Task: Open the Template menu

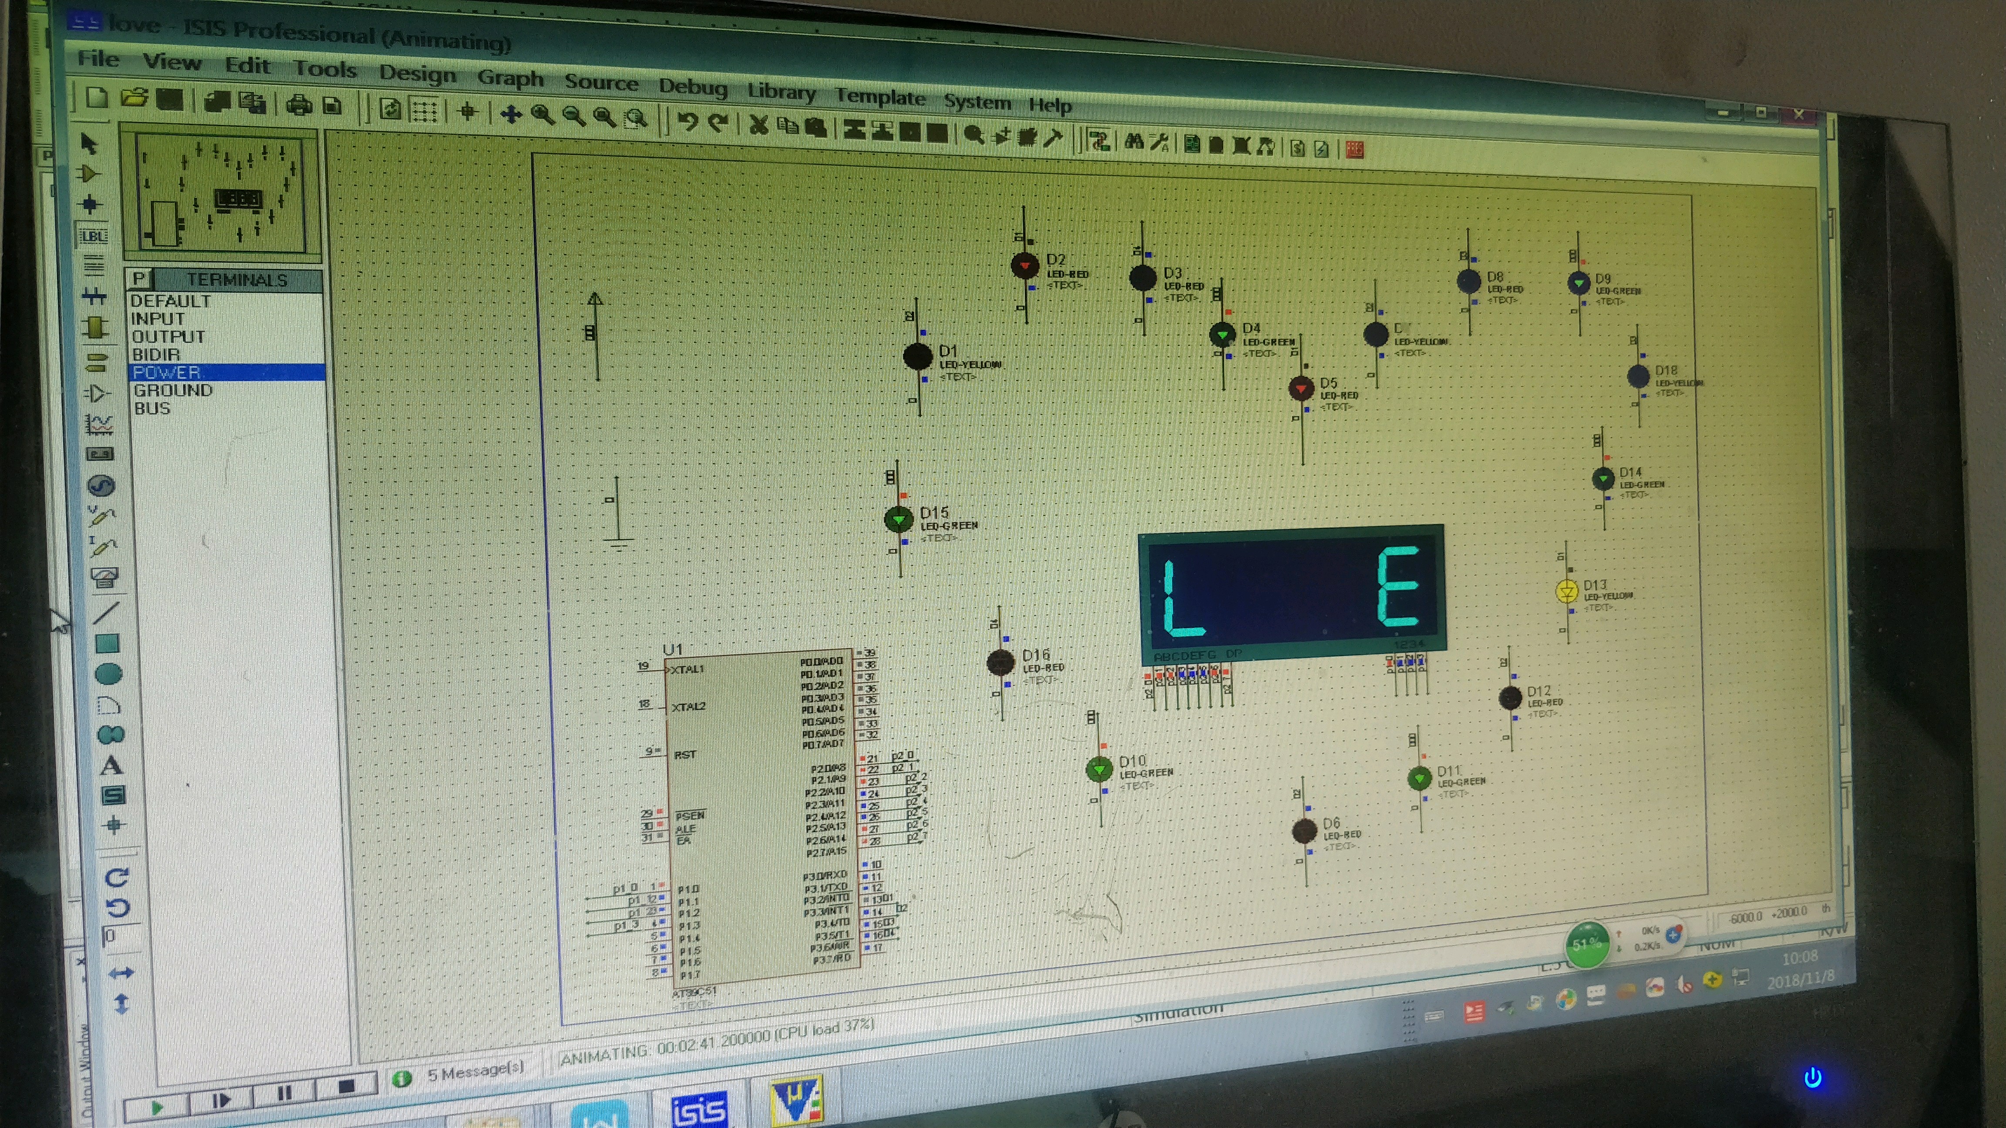Action: pyautogui.click(x=880, y=97)
